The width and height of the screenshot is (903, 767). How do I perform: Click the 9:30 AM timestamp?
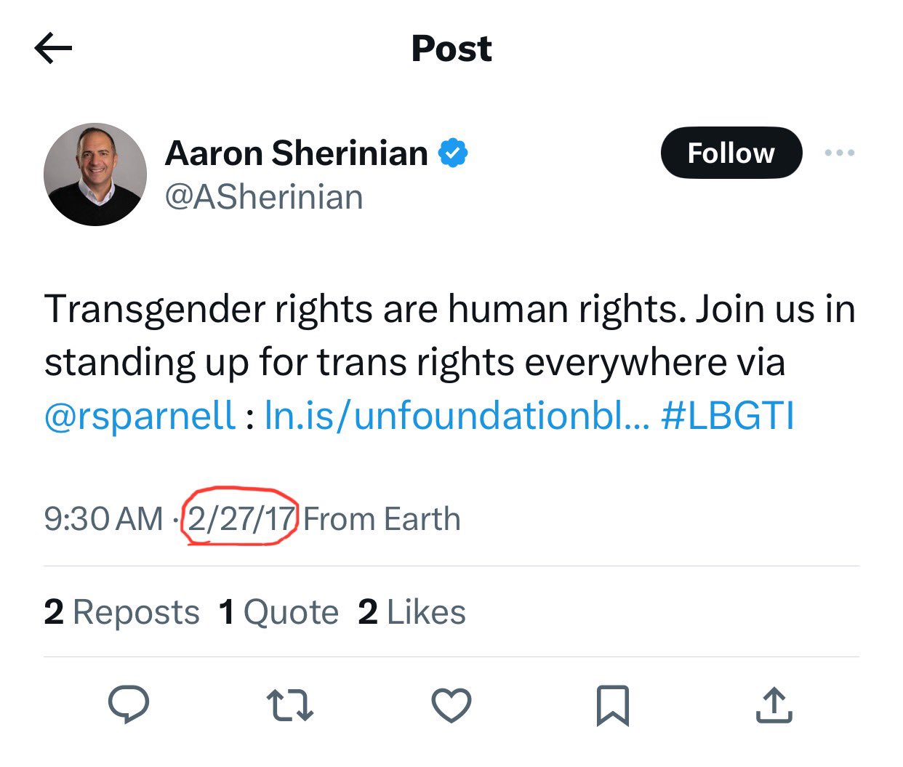tap(104, 519)
